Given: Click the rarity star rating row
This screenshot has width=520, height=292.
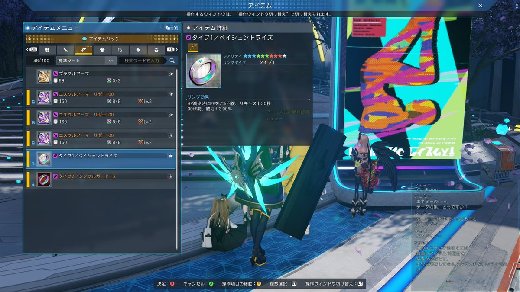Looking at the screenshot, I should pos(264,56).
